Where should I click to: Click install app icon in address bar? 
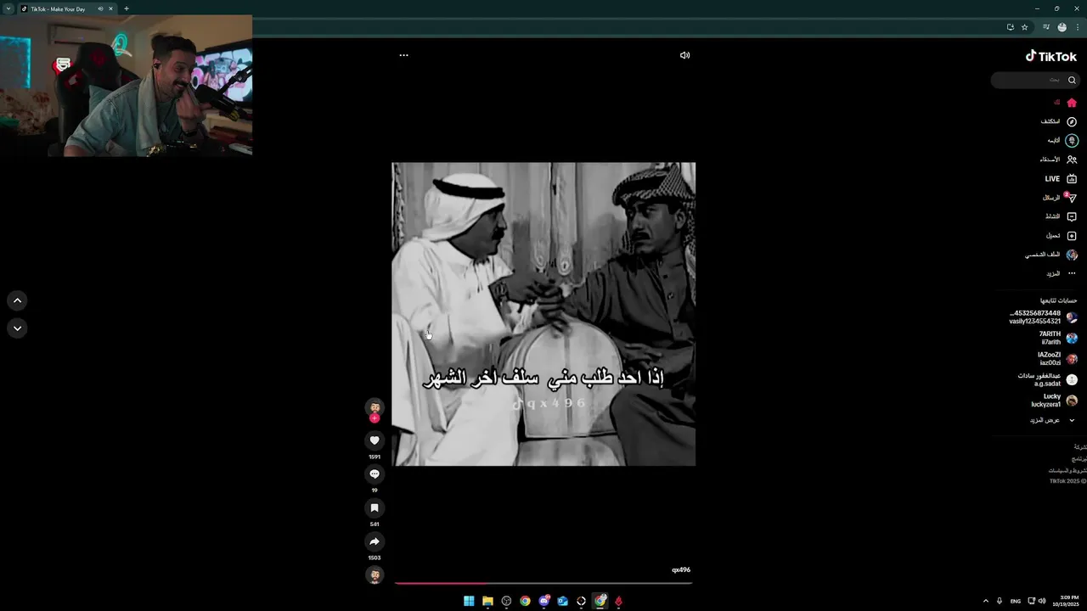(x=1010, y=27)
